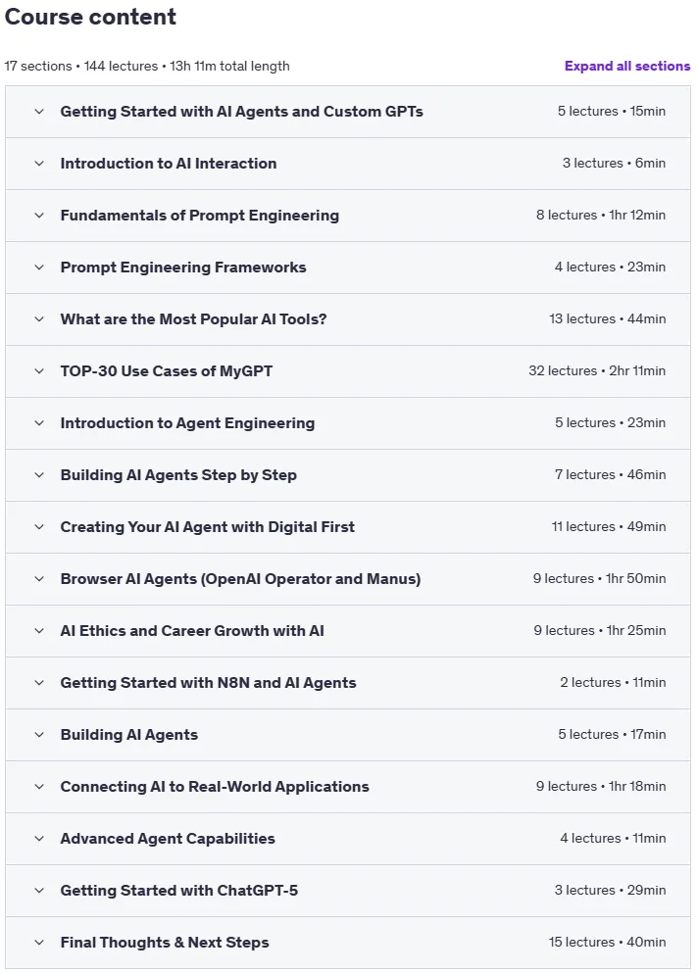
Task: Open Connecting AI to Real-World Applications section title
Action: (x=215, y=787)
